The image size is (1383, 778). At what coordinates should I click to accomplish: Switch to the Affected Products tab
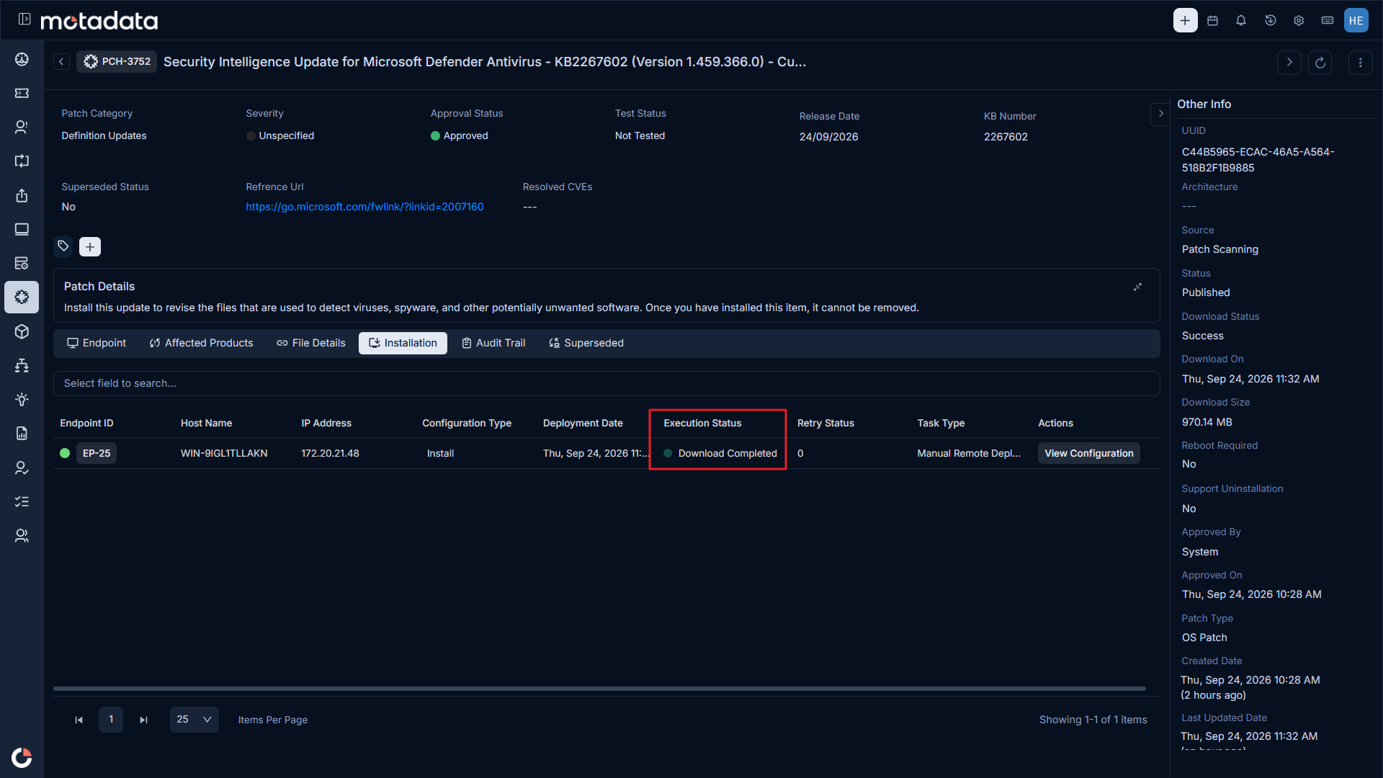[202, 343]
